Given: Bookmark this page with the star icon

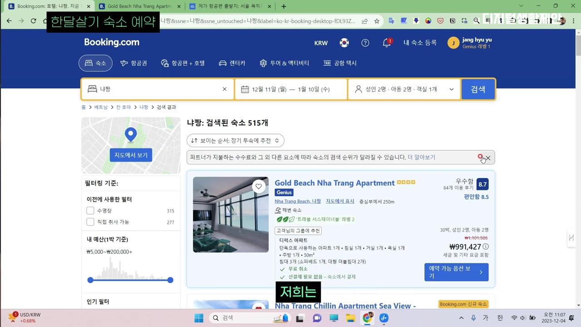Looking at the screenshot, I should pos(377,21).
